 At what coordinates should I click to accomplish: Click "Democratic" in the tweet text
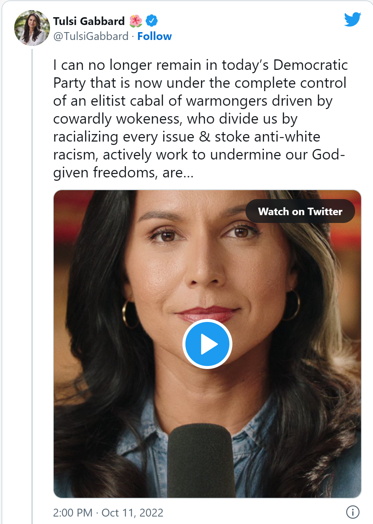point(310,65)
